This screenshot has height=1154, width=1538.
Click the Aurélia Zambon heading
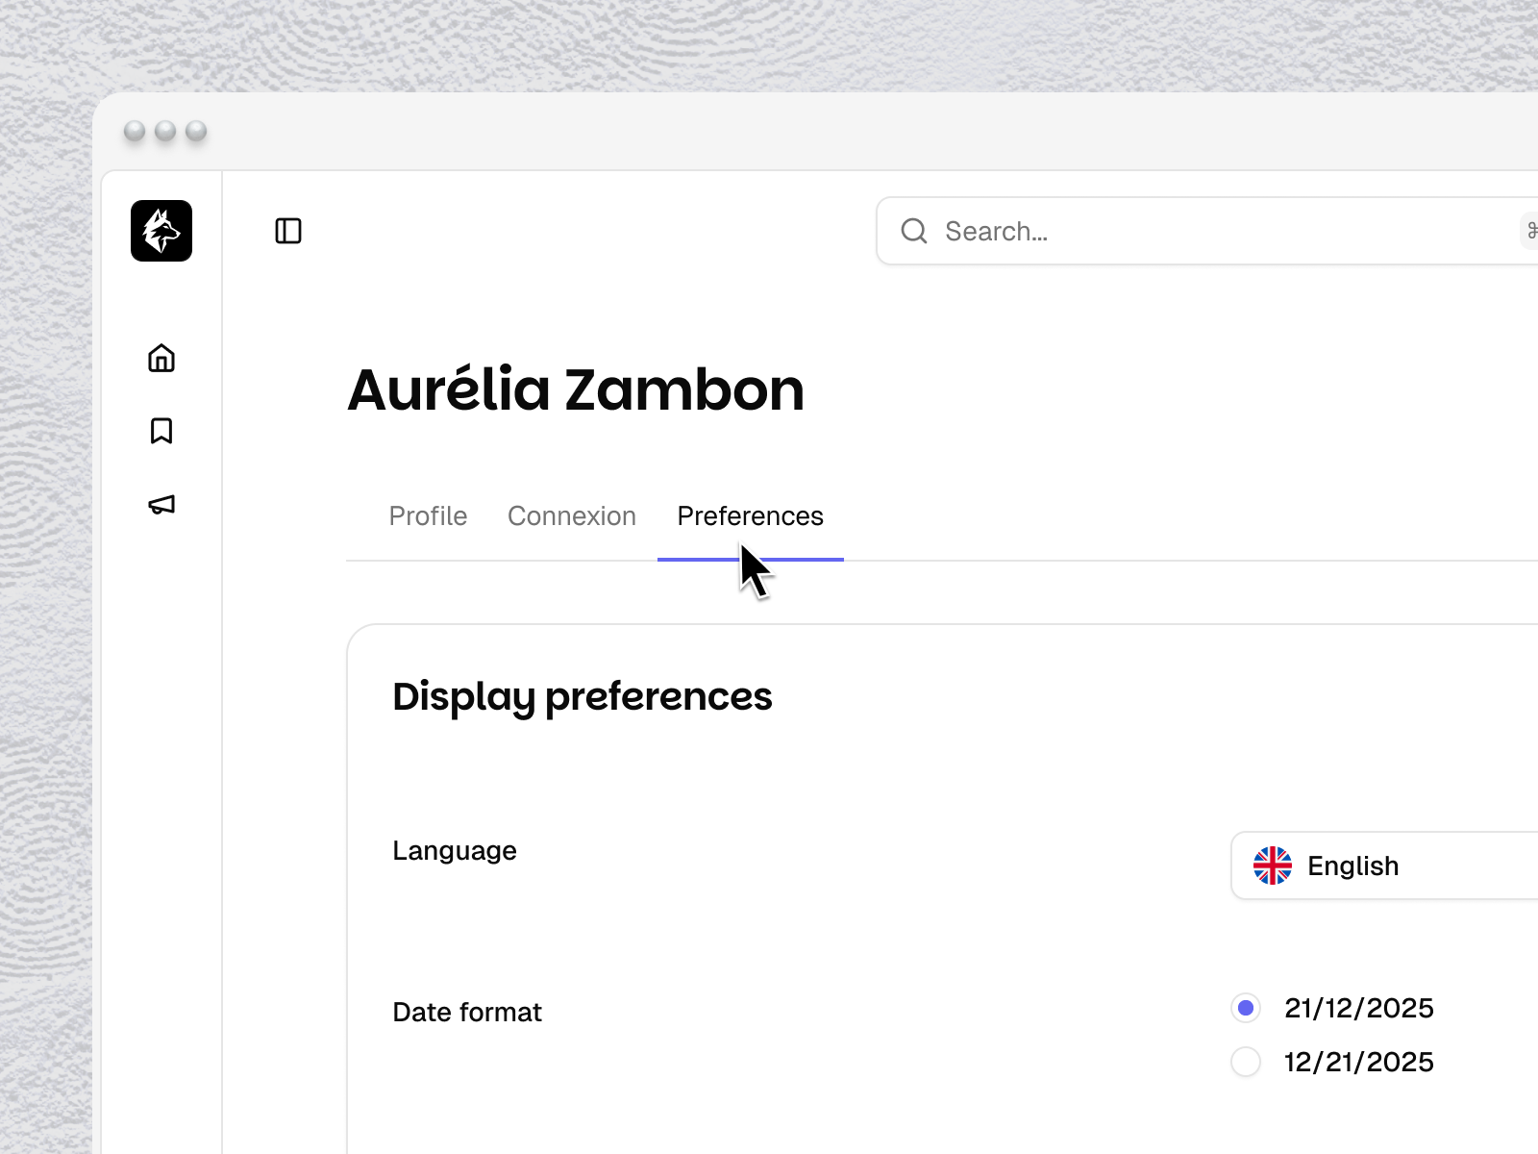pyautogui.click(x=576, y=389)
